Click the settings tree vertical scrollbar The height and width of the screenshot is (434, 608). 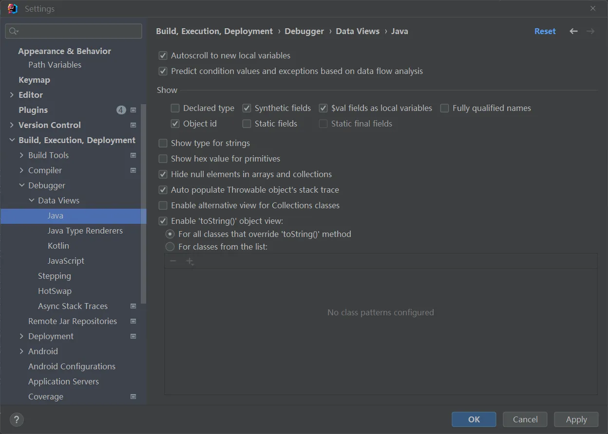pyautogui.click(x=143, y=204)
